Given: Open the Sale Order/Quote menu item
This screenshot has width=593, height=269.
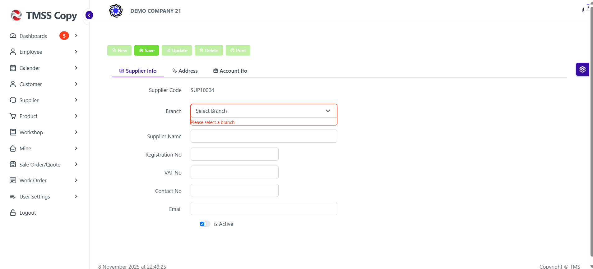Looking at the screenshot, I should coord(44,164).
